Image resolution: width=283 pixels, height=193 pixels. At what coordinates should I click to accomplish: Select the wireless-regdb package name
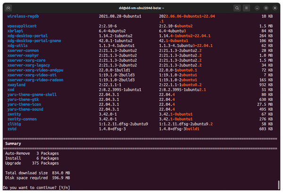tap(23, 16)
